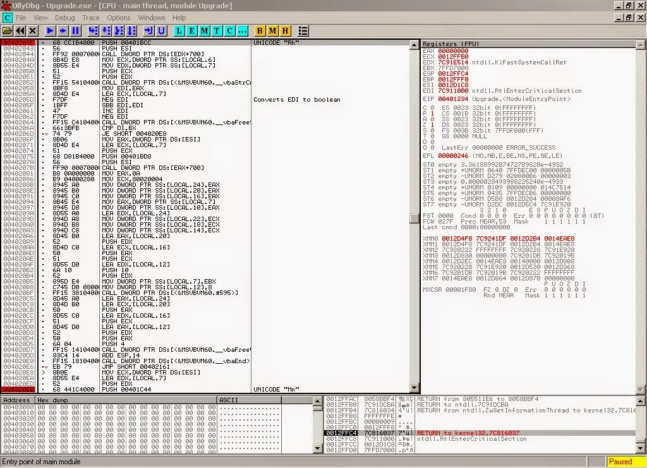Click the Run thread icon
Image resolution: width=647 pixels, height=468 pixels.
(63, 31)
